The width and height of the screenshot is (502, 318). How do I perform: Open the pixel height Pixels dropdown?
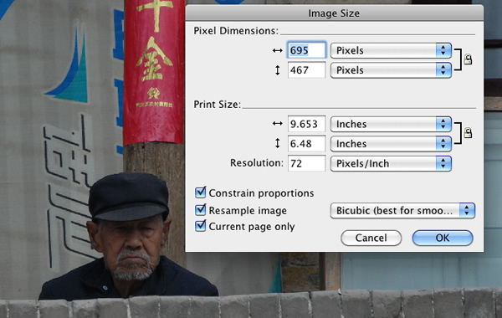391,70
